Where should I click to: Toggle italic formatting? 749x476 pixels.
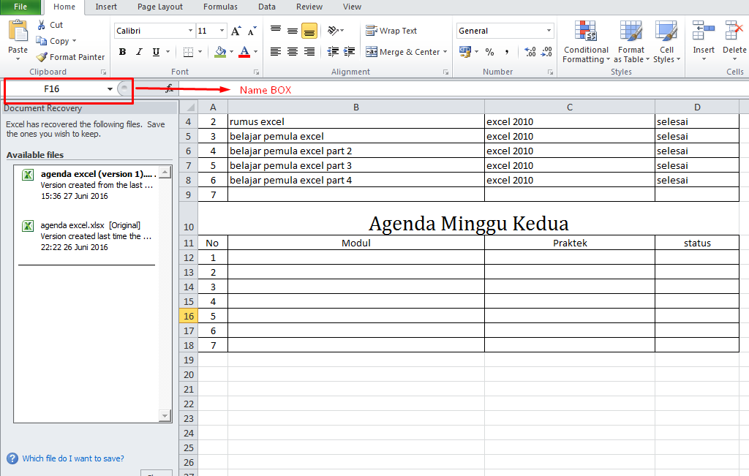[138, 52]
